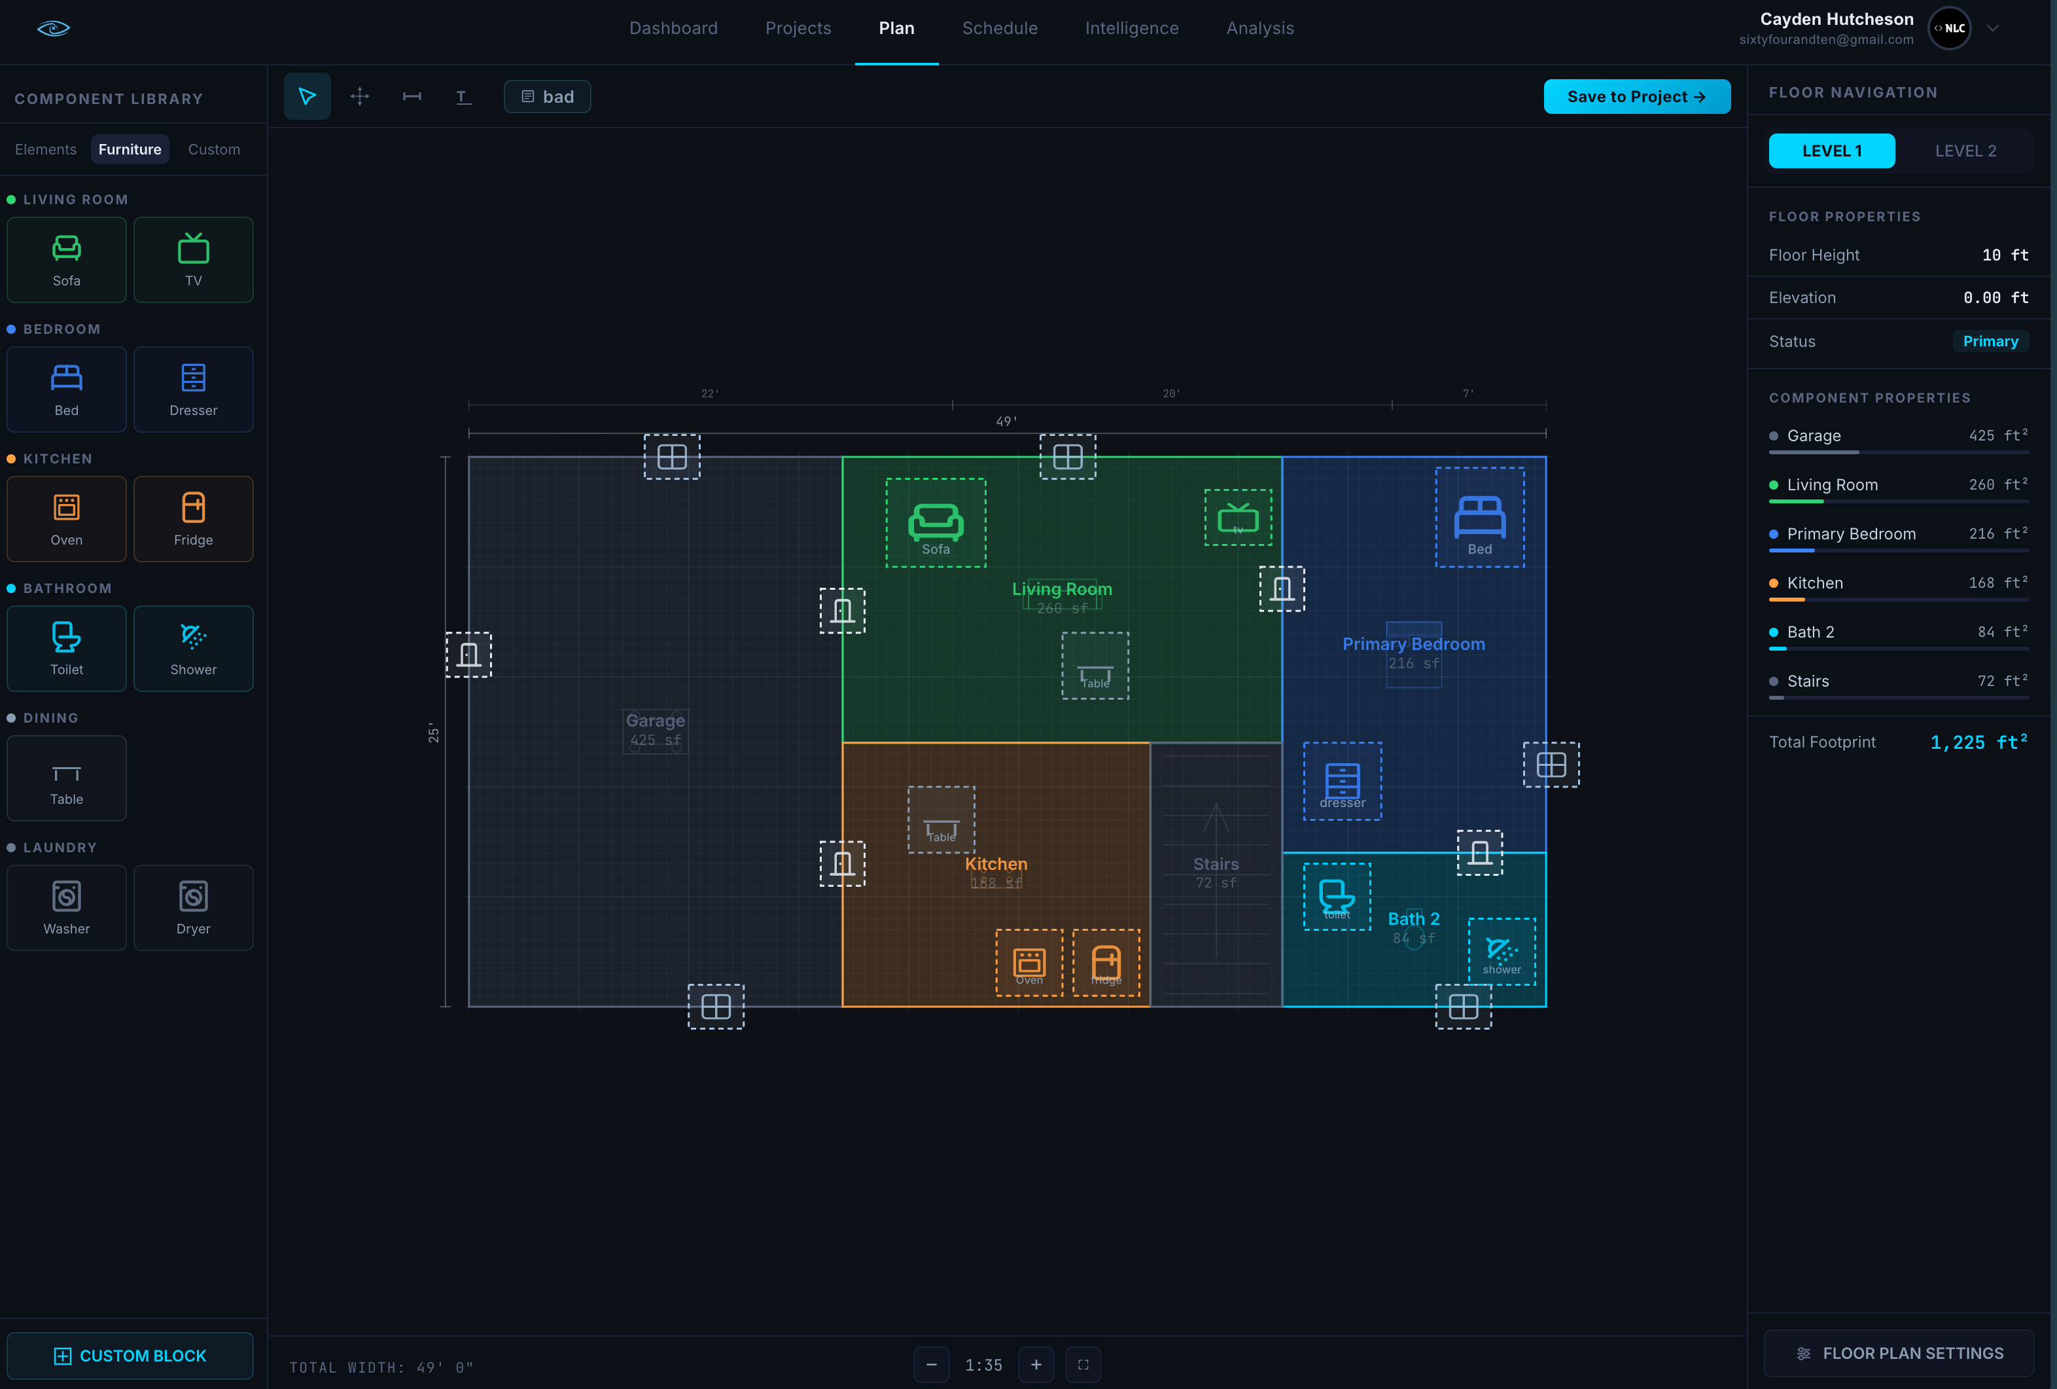Pick the text label tool
Image resolution: width=2057 pixels, height=1389 pixels.
pyautogui.click(x=464, y=96)
